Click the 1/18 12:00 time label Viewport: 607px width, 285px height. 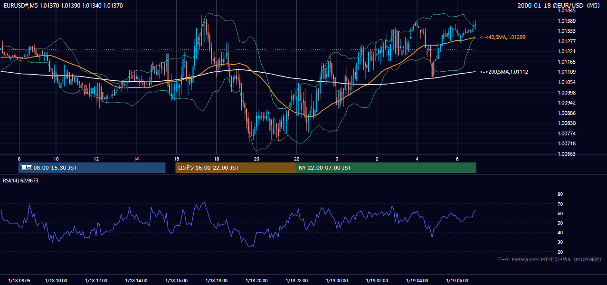(96, 280)
